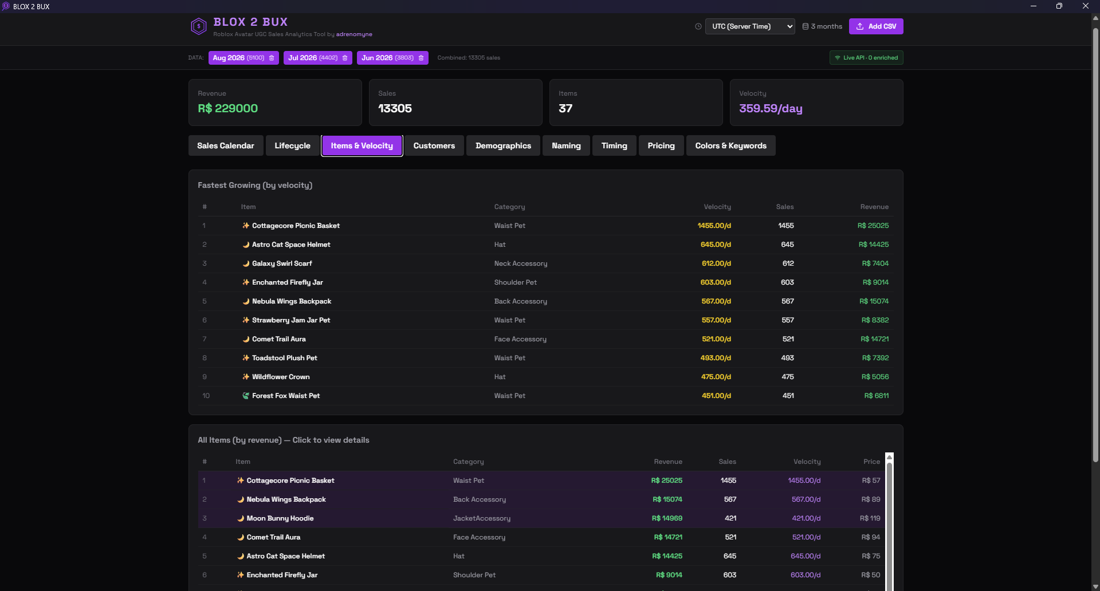This screenshot has height=591, width=1100.
Task: Remove the Jul 2026 data via the trash icon
Action: 344,58
